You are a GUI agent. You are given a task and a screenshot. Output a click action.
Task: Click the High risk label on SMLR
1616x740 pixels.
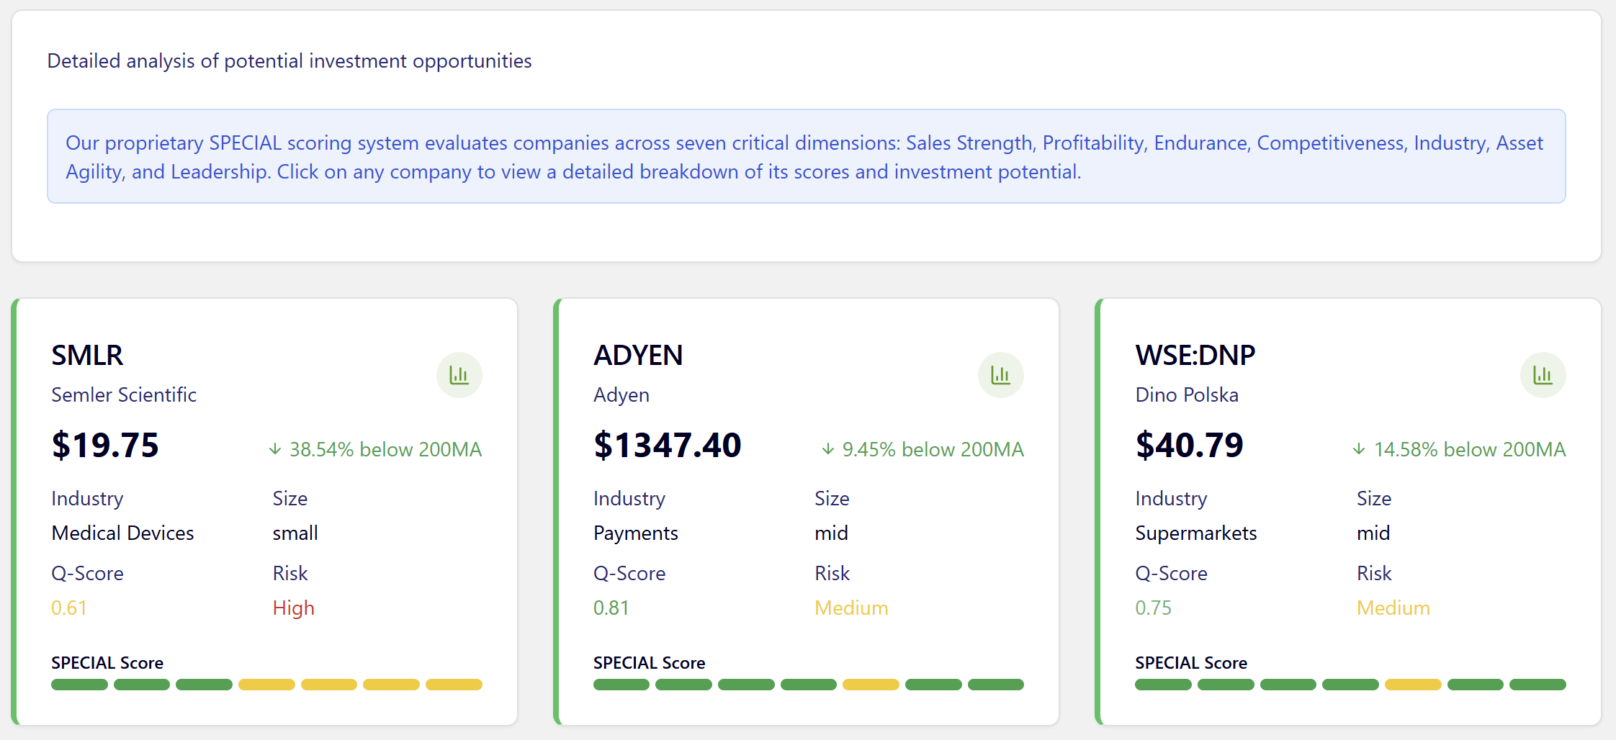(294, 608)
